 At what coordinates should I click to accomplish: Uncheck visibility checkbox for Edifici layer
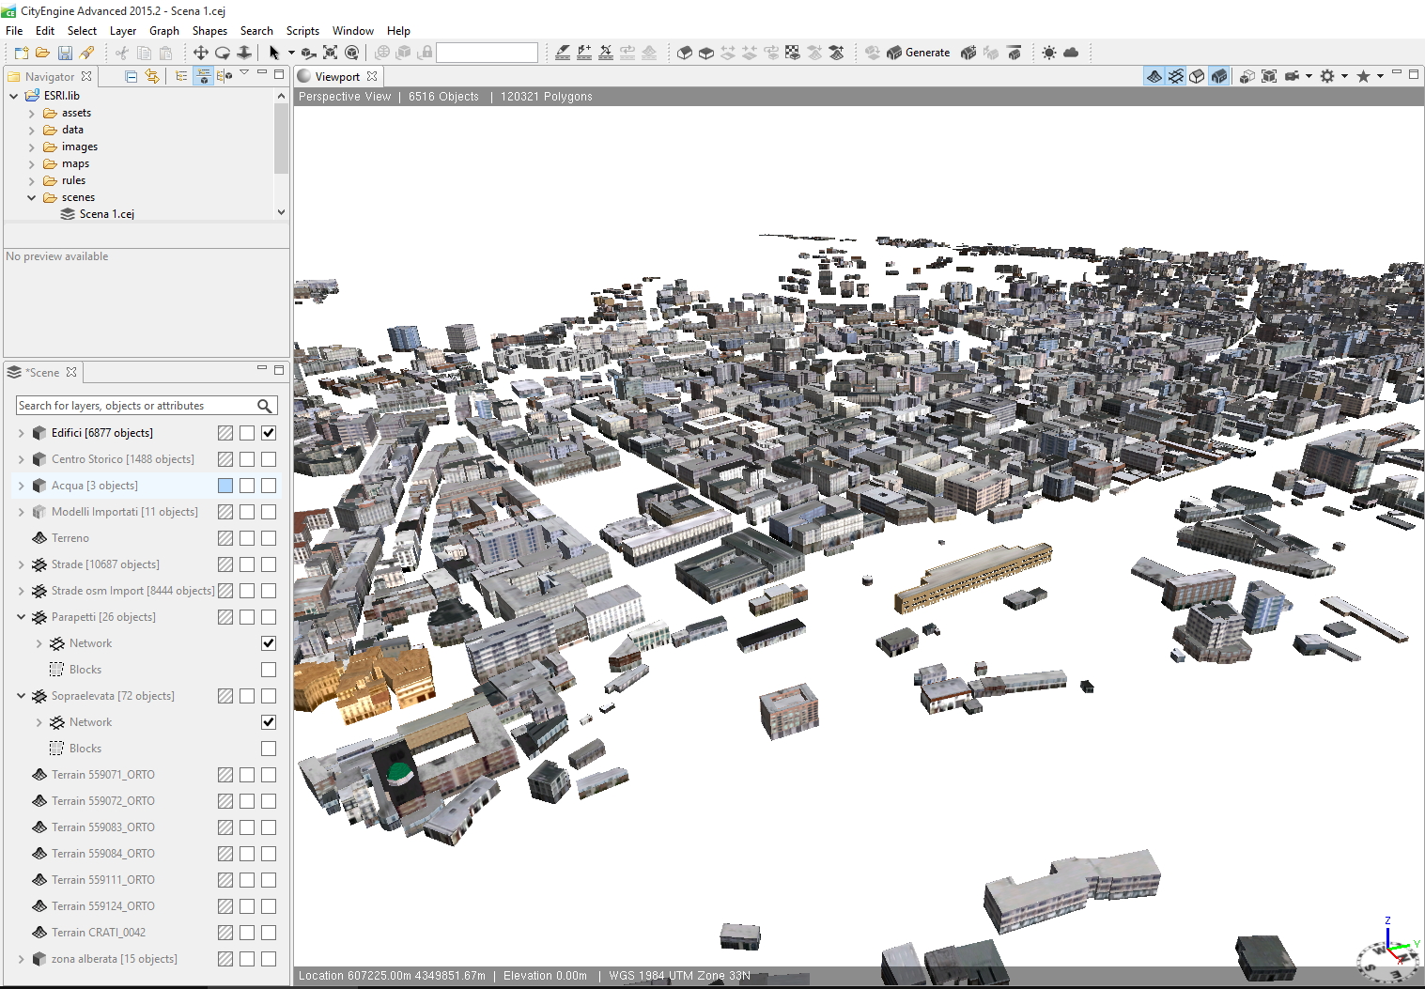coord(269,433)
